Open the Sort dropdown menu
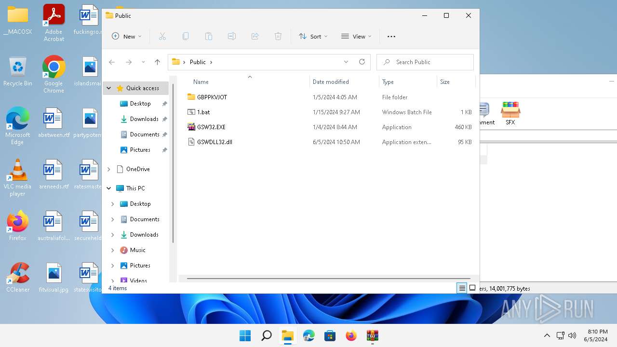Viewport: 617px width, 347px height. (x=313, y=36)
